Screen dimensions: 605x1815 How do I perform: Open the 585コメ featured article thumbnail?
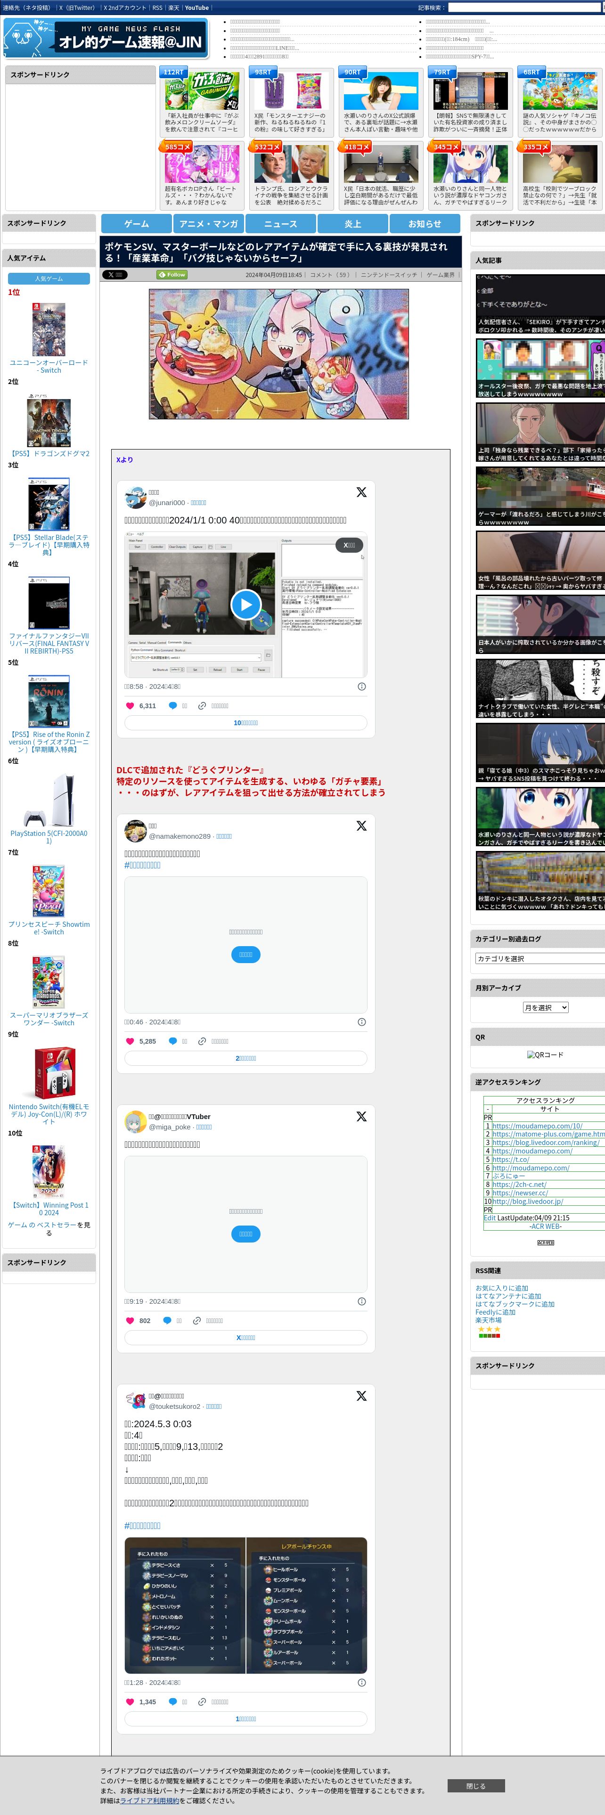(x=202, y=164)
